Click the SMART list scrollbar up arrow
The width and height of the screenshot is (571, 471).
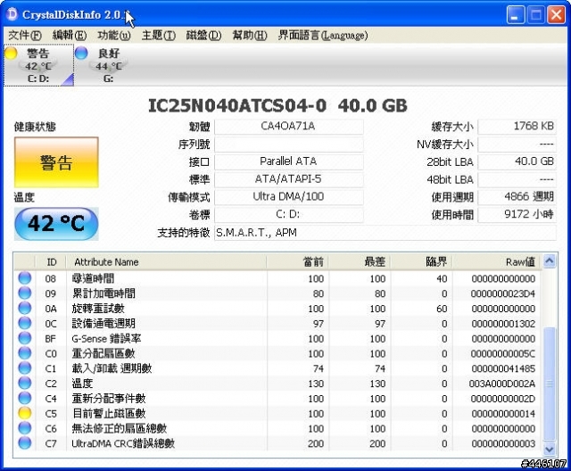550,261
